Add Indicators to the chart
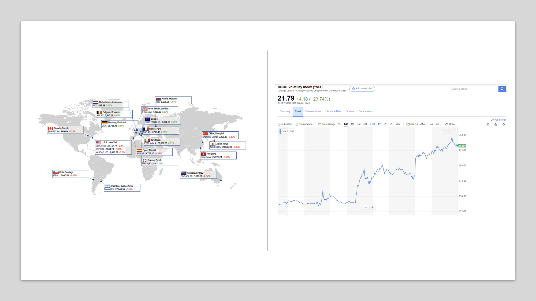 tap(285, 124)
